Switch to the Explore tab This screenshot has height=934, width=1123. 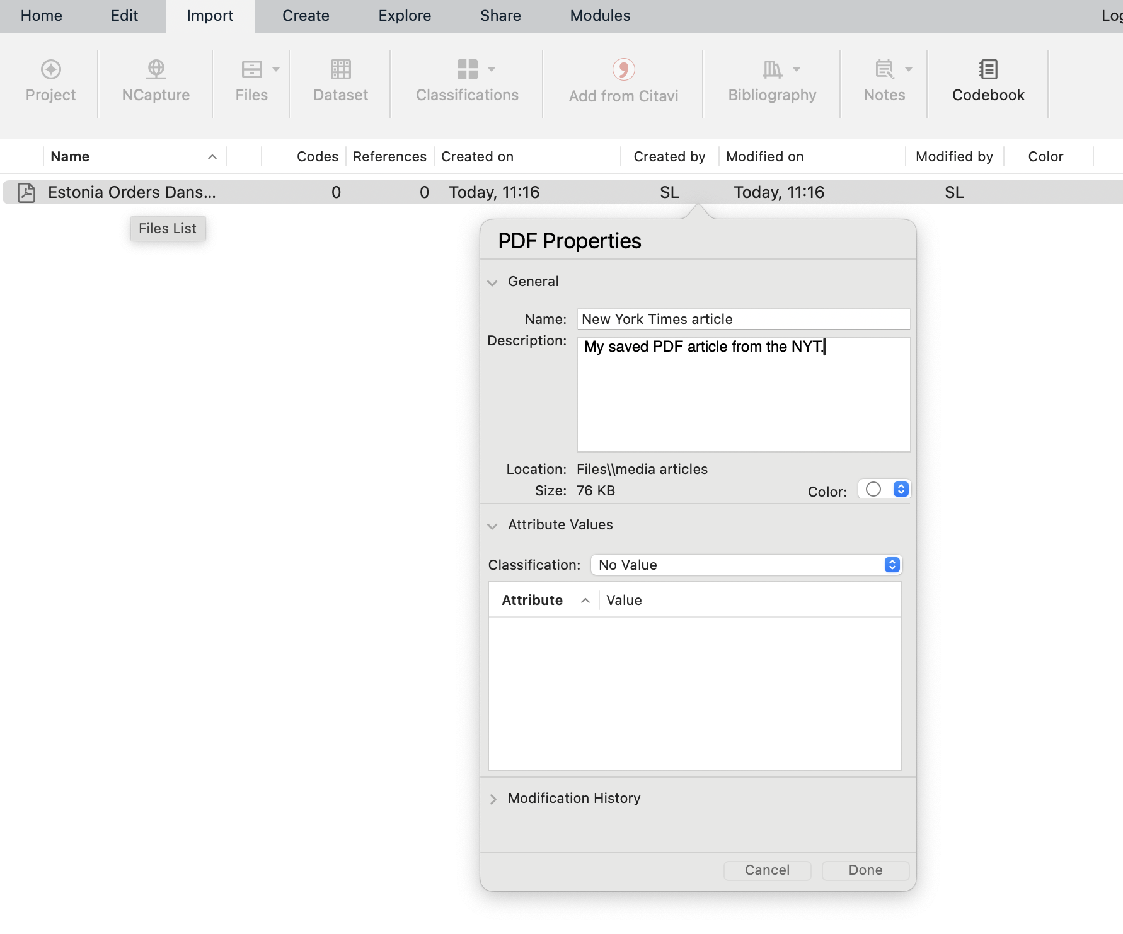coord(405,16)
